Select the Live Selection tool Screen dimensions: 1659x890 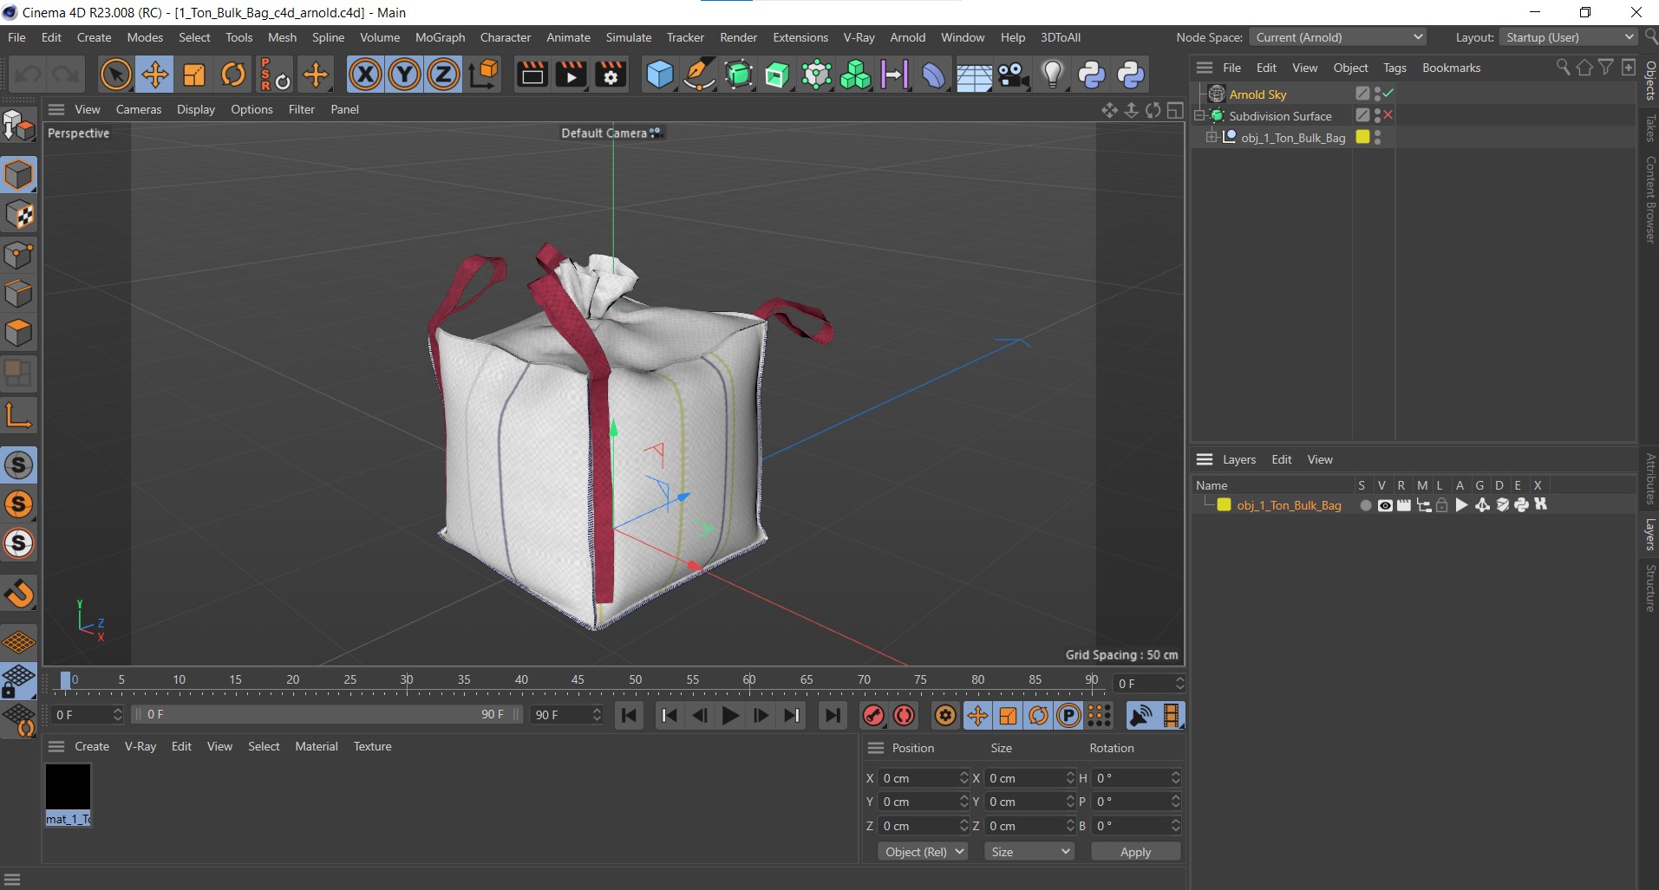coord(115,75)
